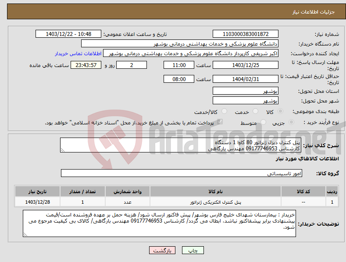The height and width of the screenshot is (262, 346).
Task: Click the unit cell عدد
Action: tap(128, 202)
